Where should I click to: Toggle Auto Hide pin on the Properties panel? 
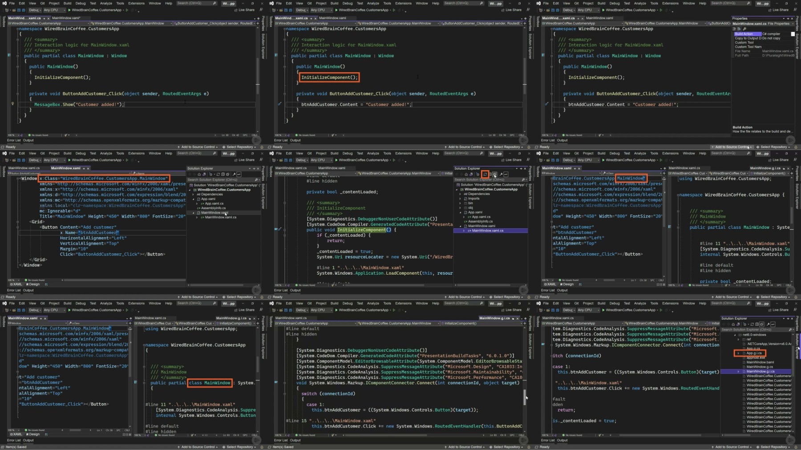click(788, 19)
